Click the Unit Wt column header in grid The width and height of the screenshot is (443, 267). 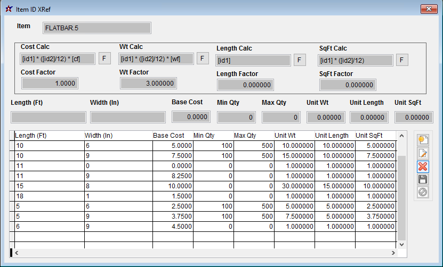293,136
